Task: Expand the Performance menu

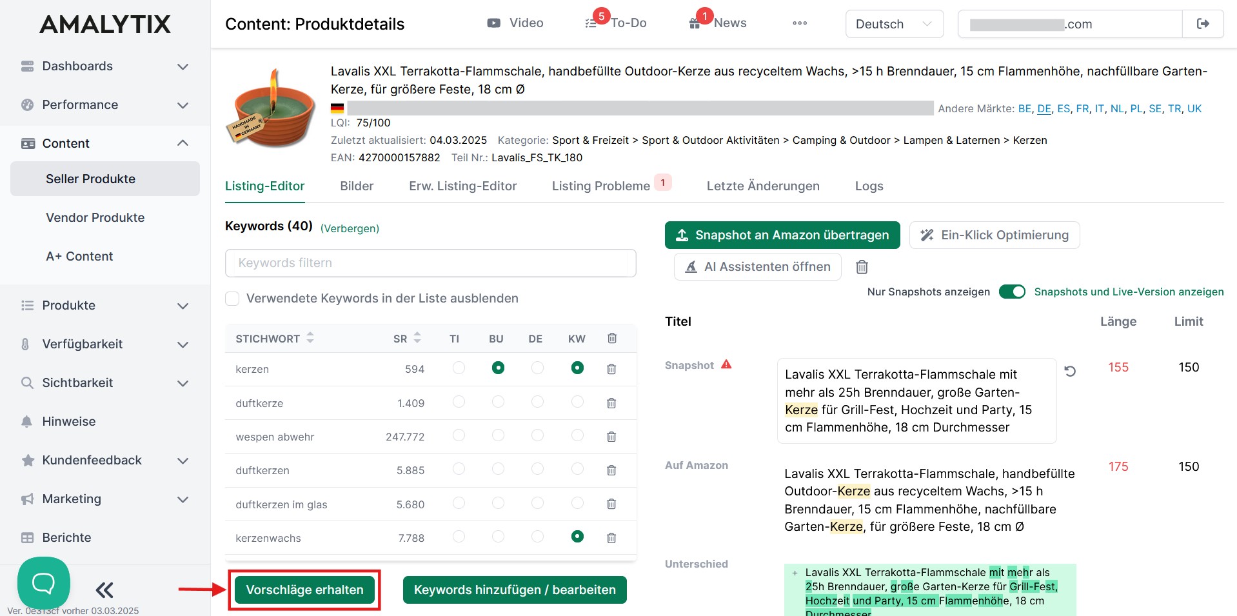Action: tap(105, 105)
